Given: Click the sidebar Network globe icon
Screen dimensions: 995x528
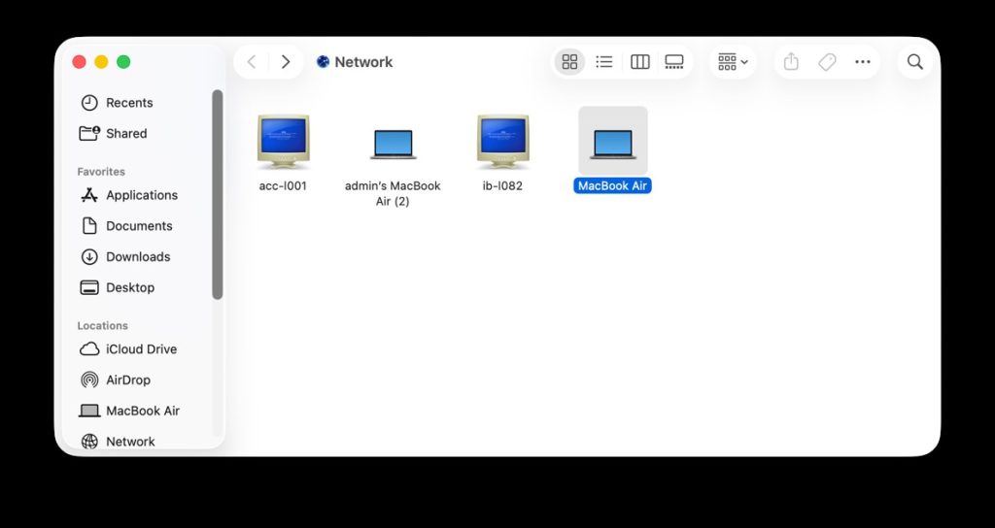Looking at the screenshot, I should pos(89,442).
